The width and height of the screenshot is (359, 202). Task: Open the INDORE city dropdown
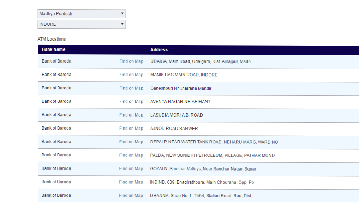point(82,24)
